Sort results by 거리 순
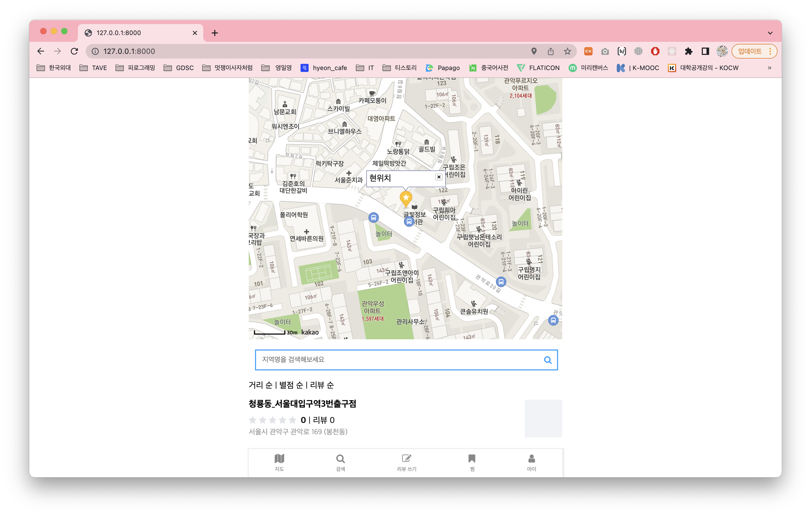Image resolution: width=811 pixels, height=516 pixels. pos(260,385)
